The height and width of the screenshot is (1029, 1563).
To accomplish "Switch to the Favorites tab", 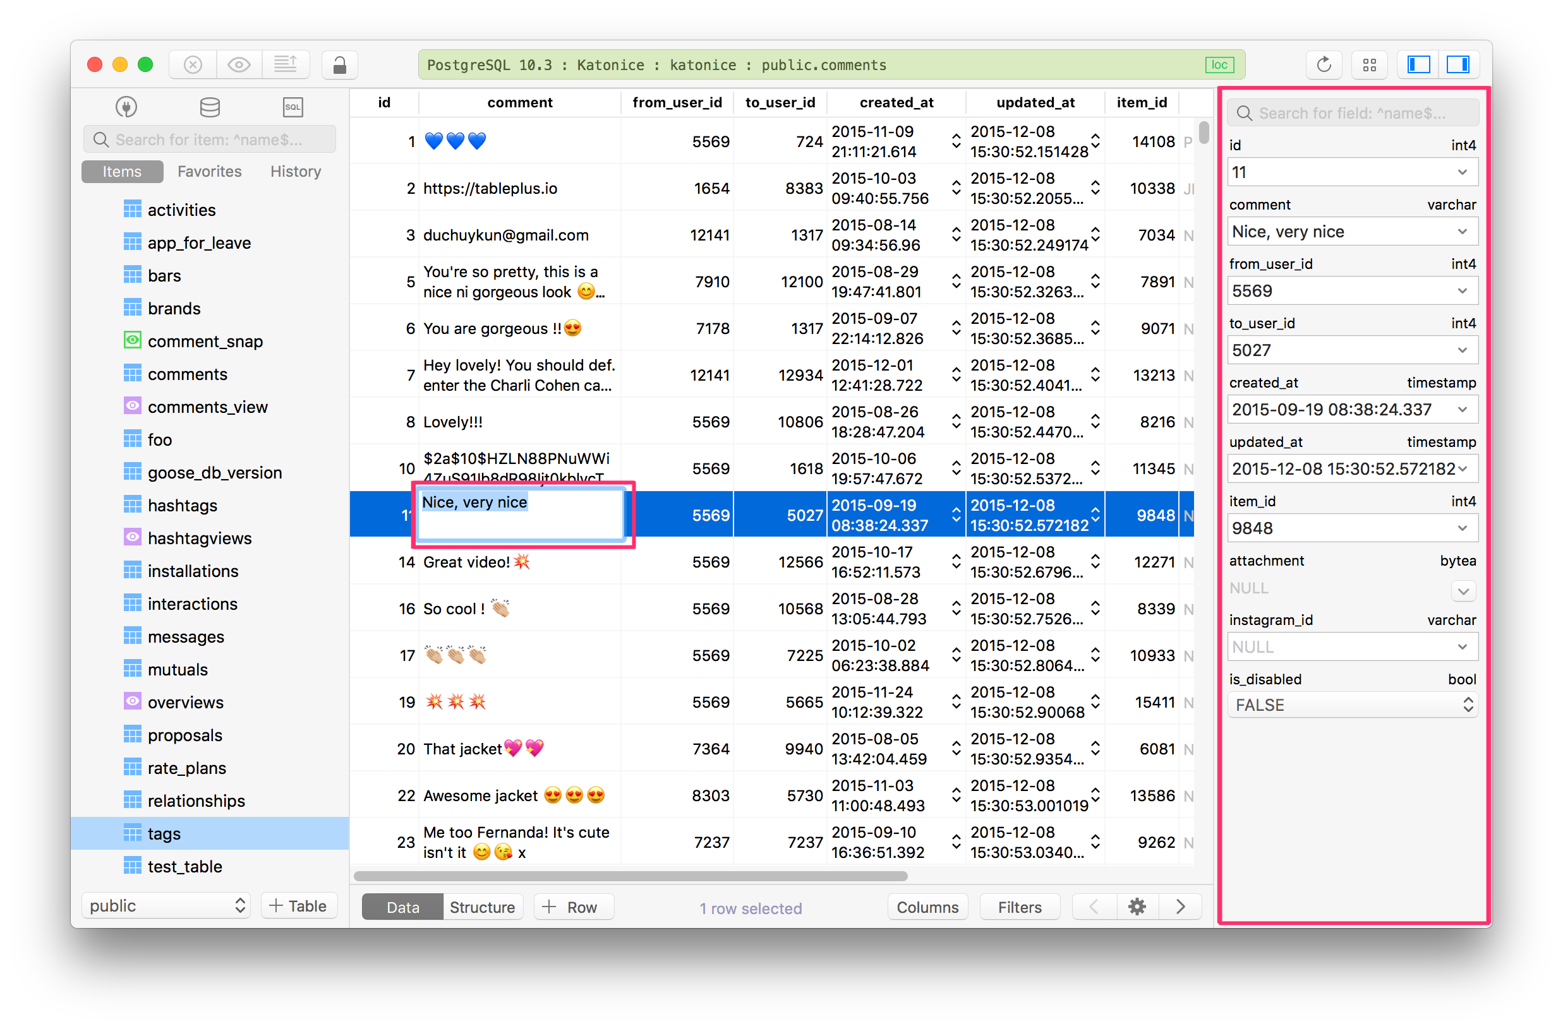I will pos(210,171).
